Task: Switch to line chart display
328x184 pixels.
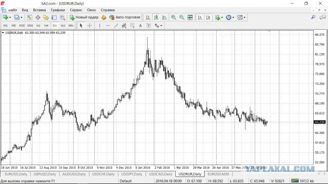Action: pos(165,17)
